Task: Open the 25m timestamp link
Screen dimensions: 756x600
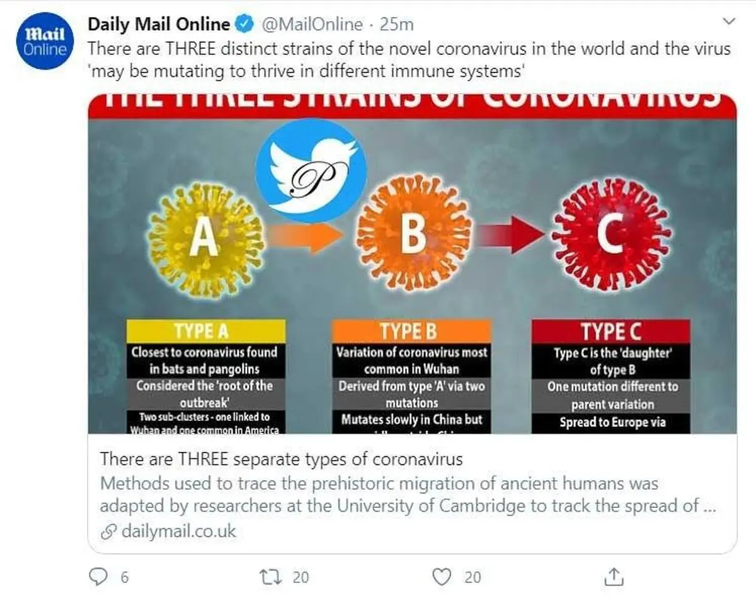Action: coord(398,25)
